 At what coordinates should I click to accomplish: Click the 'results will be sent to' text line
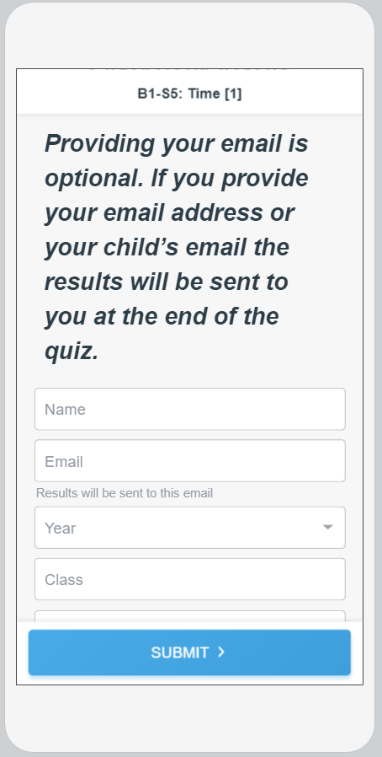[x=167, y=282]
